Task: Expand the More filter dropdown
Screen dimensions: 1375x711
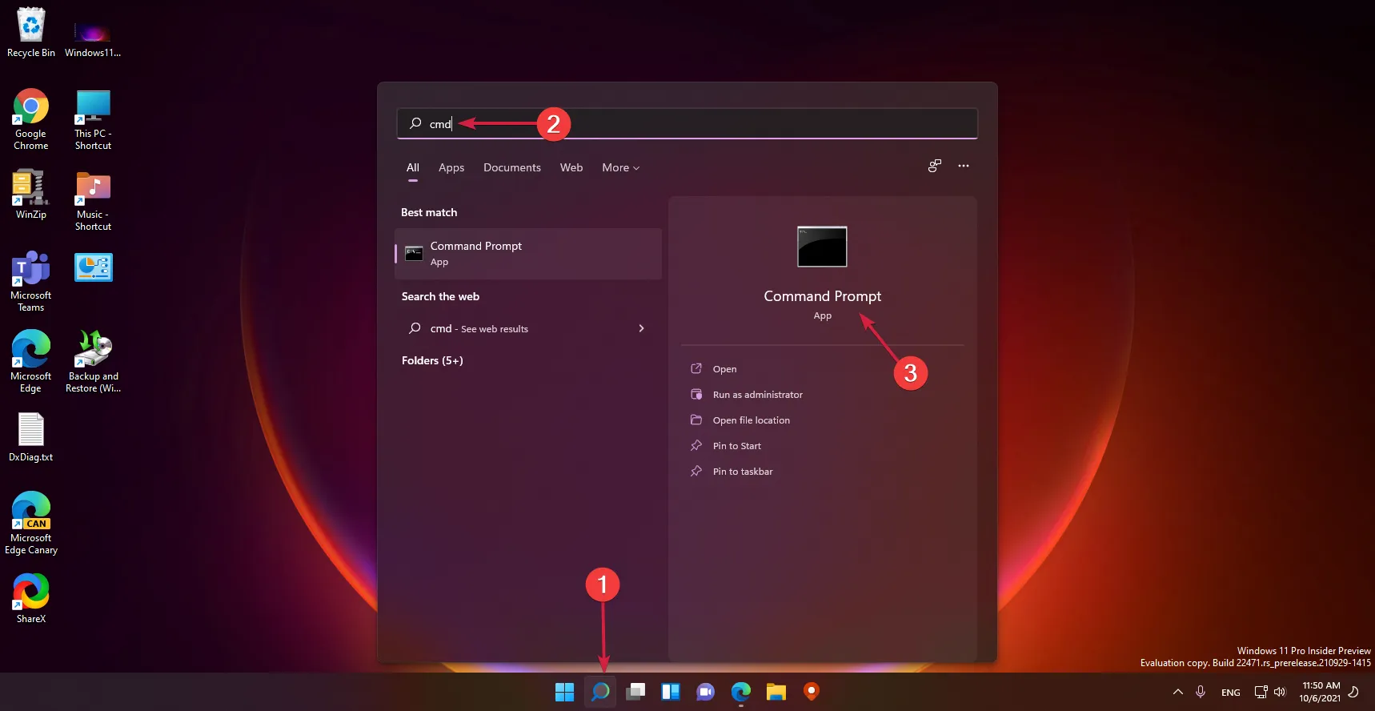Action: [620, 167]
